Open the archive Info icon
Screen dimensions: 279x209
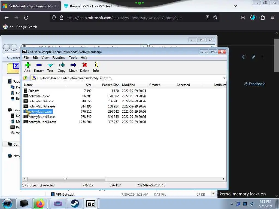96,67
